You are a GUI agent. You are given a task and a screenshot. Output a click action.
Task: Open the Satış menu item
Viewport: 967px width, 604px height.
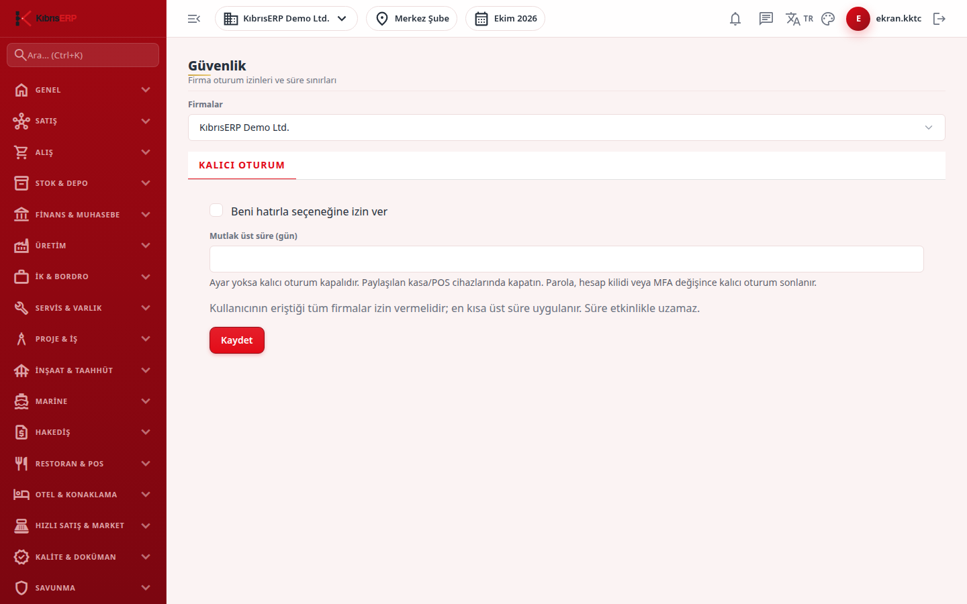(83, 121)
